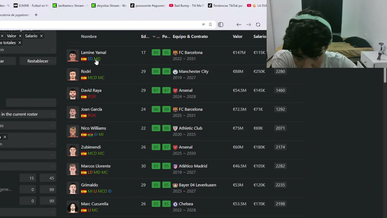Open Rodri's player page
Screen dimensions: 387x218
click(86, 71)
